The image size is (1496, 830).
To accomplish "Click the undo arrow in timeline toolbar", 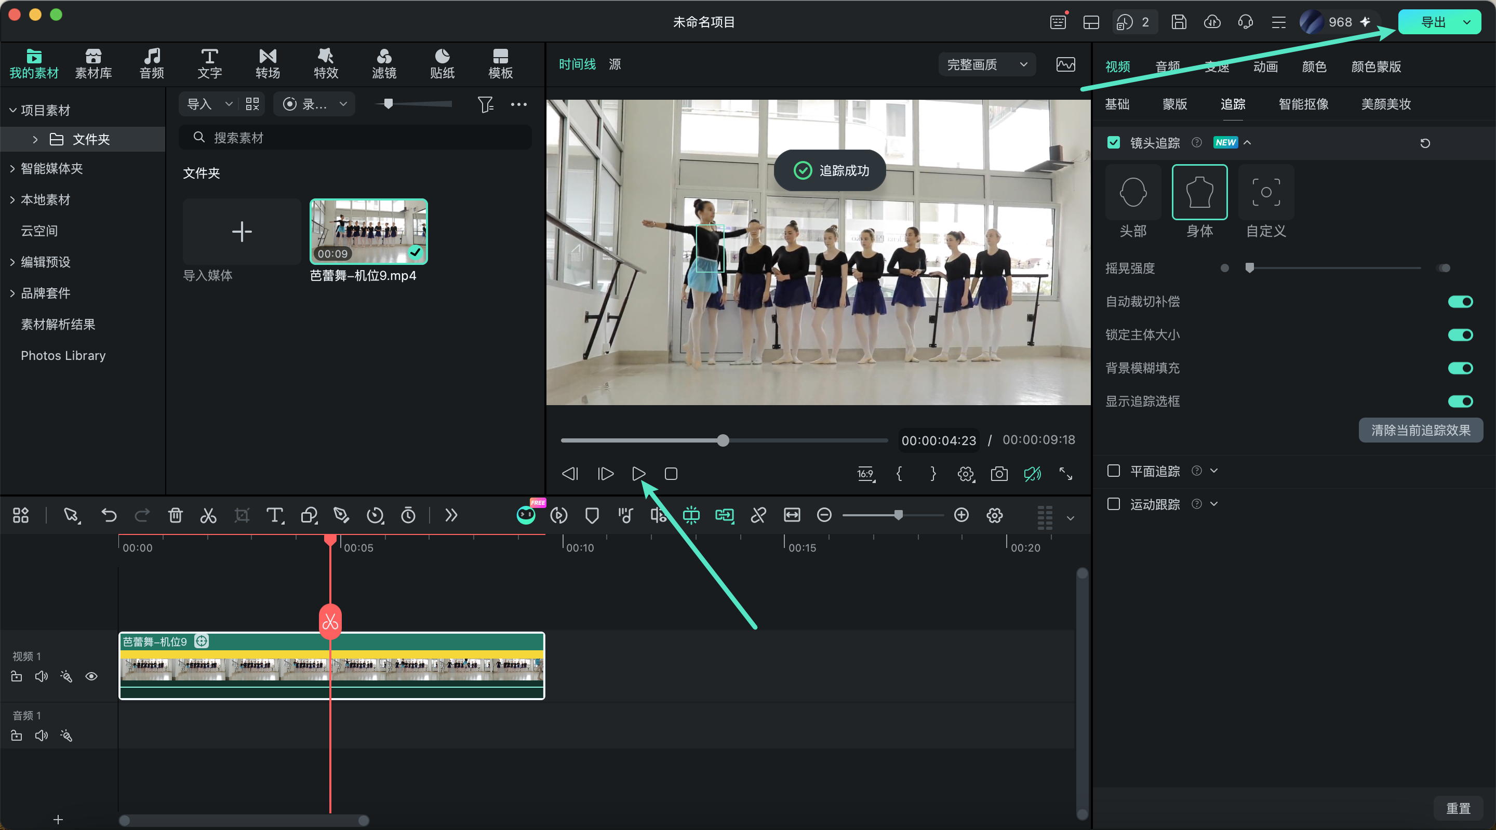I will (x=109, y=515).
